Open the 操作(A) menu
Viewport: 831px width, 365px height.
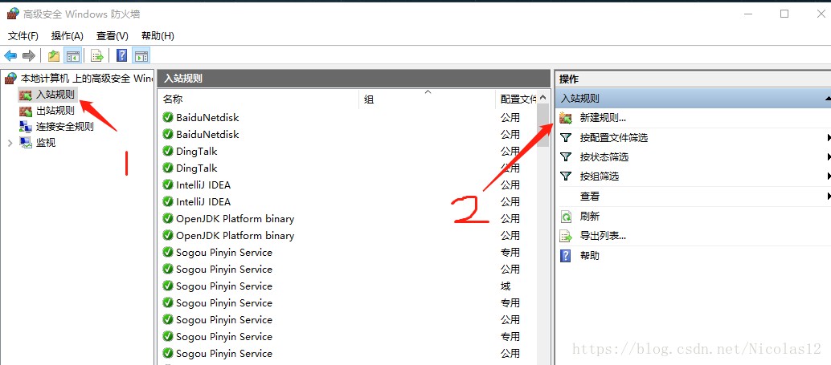(68, 36)
